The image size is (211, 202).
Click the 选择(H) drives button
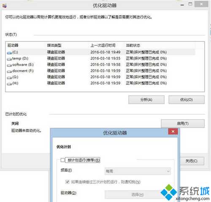click(138, 194)
